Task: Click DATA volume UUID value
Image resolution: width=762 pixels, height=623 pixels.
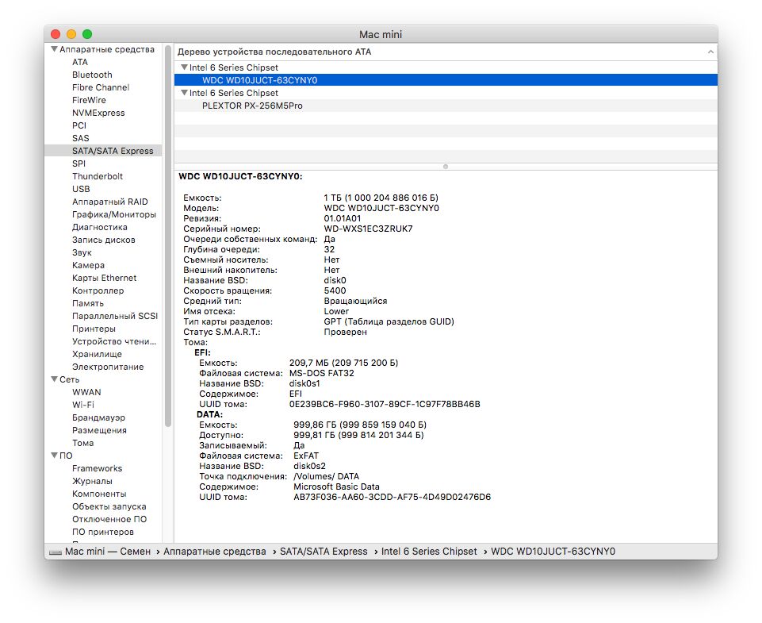Action: [392, 497]
